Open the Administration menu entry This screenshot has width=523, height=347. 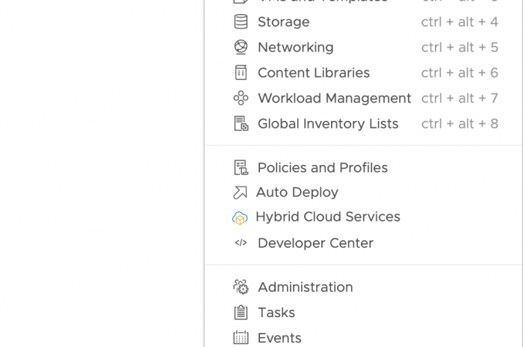point(305,287)
